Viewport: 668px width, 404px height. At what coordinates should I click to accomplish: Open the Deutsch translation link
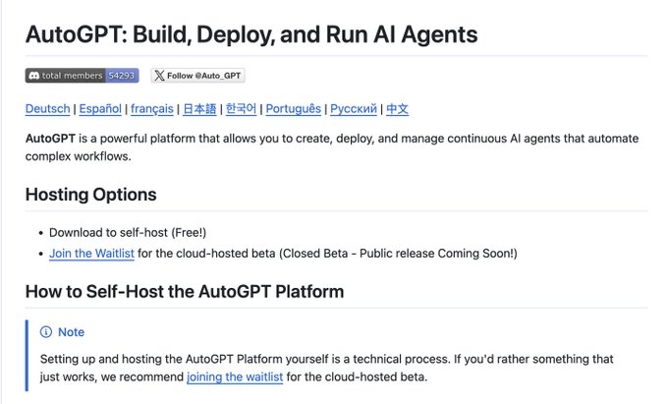[48, 109]
